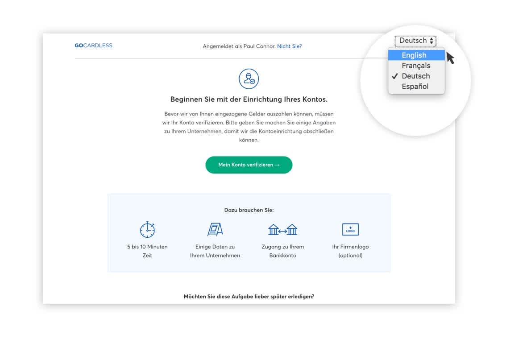
Task: Click 'Möchten Sie diese Aufgabe lieber später erledigen?'
Action: [249, 297]
